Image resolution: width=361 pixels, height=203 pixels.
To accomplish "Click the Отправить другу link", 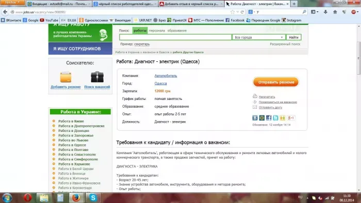I will click(x=270, y=107).
